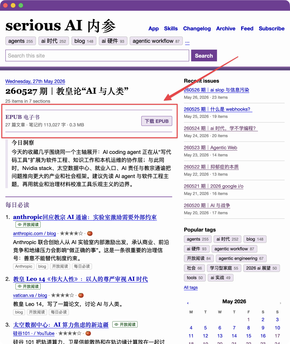Open issue 260524 期 ai 时代,学不学编程?
The height and width of the screenshot is (344, 290).
tap(220, 128)
